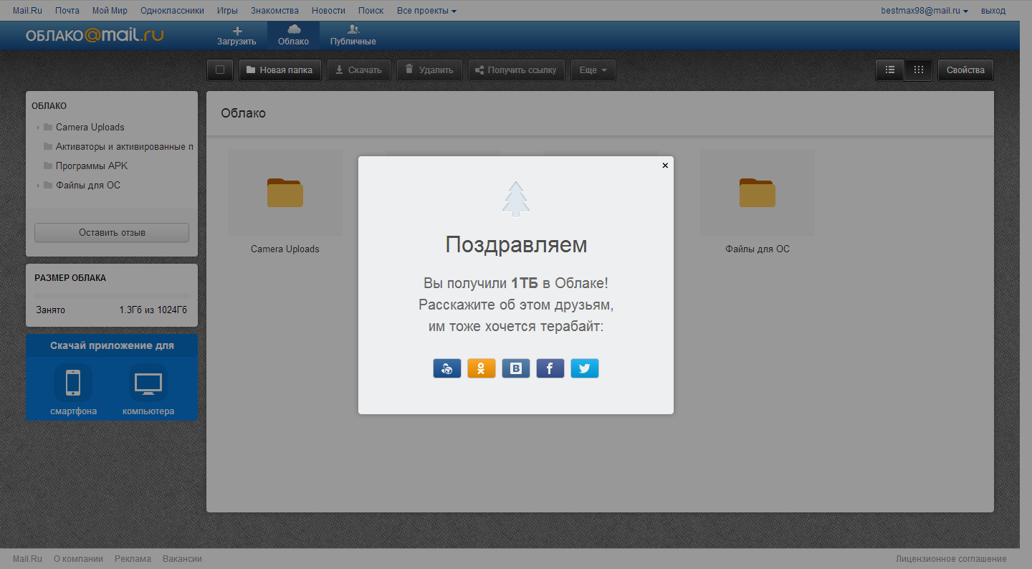This screenshot has height=569, width=1032.
Task: Open bestmax98@mail.ru account dropdown
Action: [924, 11]
